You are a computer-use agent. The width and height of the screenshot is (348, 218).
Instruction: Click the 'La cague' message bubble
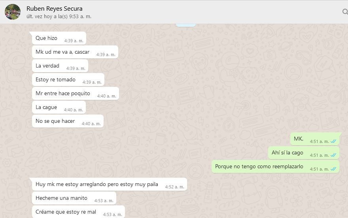pyautogui.click(x=59, y=107)
